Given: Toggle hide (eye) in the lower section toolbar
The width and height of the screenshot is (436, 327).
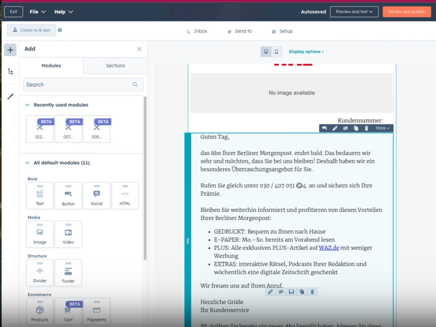Looking at the screenshot, I should tap(281, 292).
